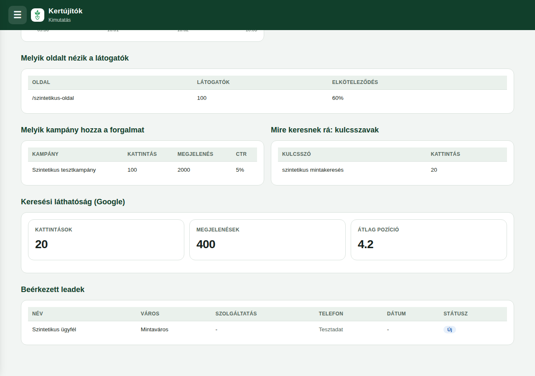Select the Szintetikus ügyfél lead name
Viewport: 535px width, 376px height.
54,330
